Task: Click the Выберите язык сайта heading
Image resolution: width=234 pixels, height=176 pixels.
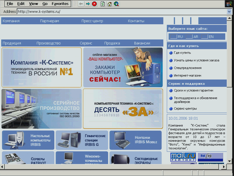Action: [x=188, y=29]
